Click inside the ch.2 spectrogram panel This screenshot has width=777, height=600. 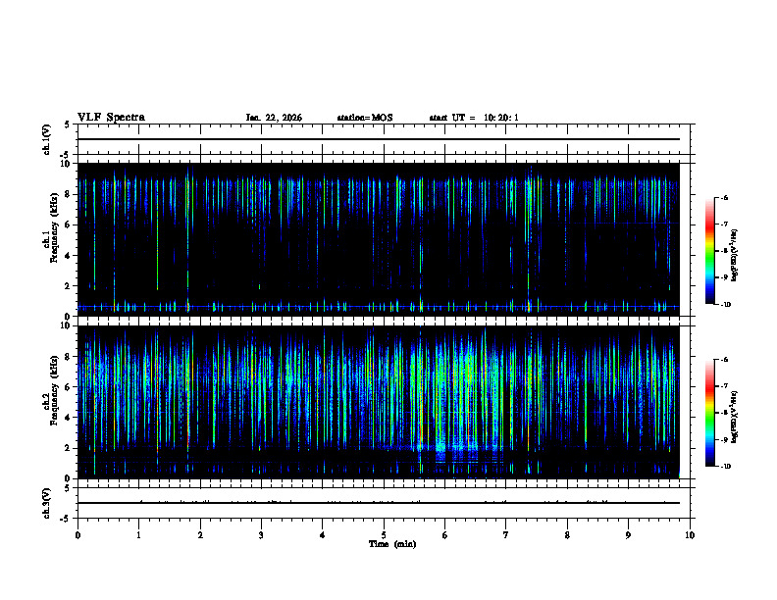pyautogui.click(x=379, y=402)
